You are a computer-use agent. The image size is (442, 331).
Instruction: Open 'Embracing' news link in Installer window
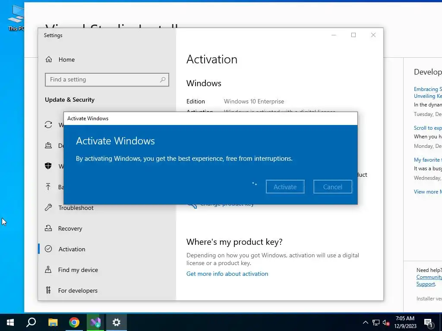tap(428, 93)
